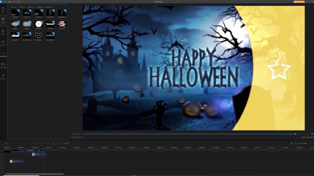Step to the next frame
Image resolution: width=314 pixels, height=176 pixels.
[x=79, y=134]
